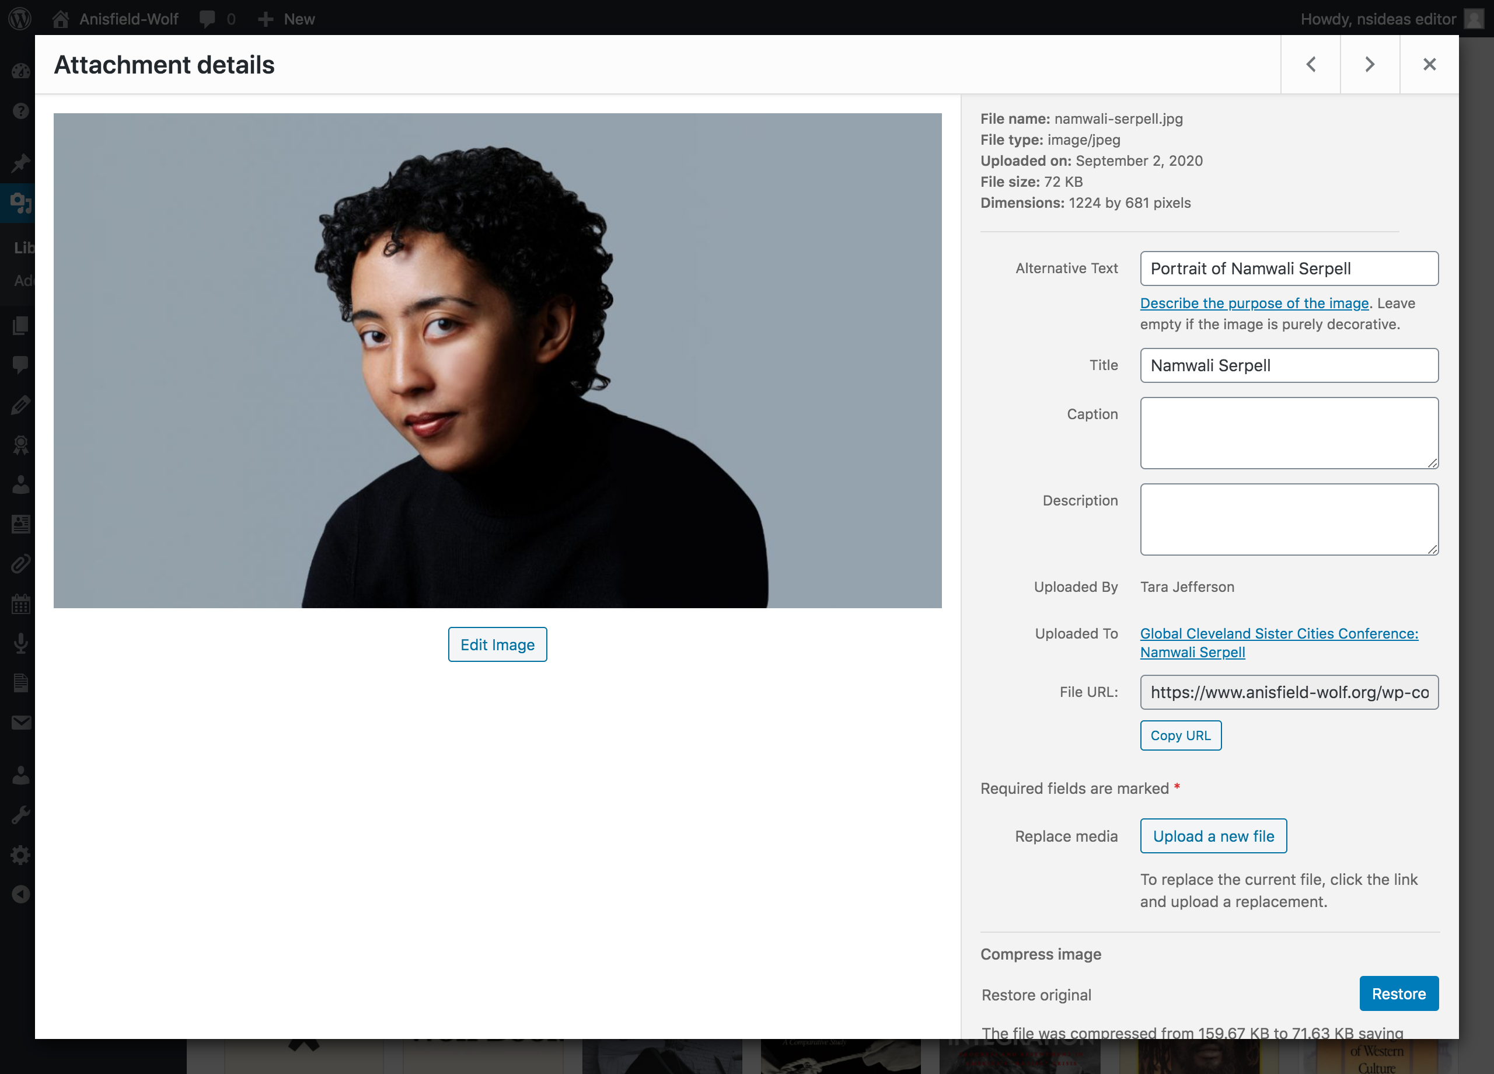
Task: Click the Restore button
Action: point(1398,993)
